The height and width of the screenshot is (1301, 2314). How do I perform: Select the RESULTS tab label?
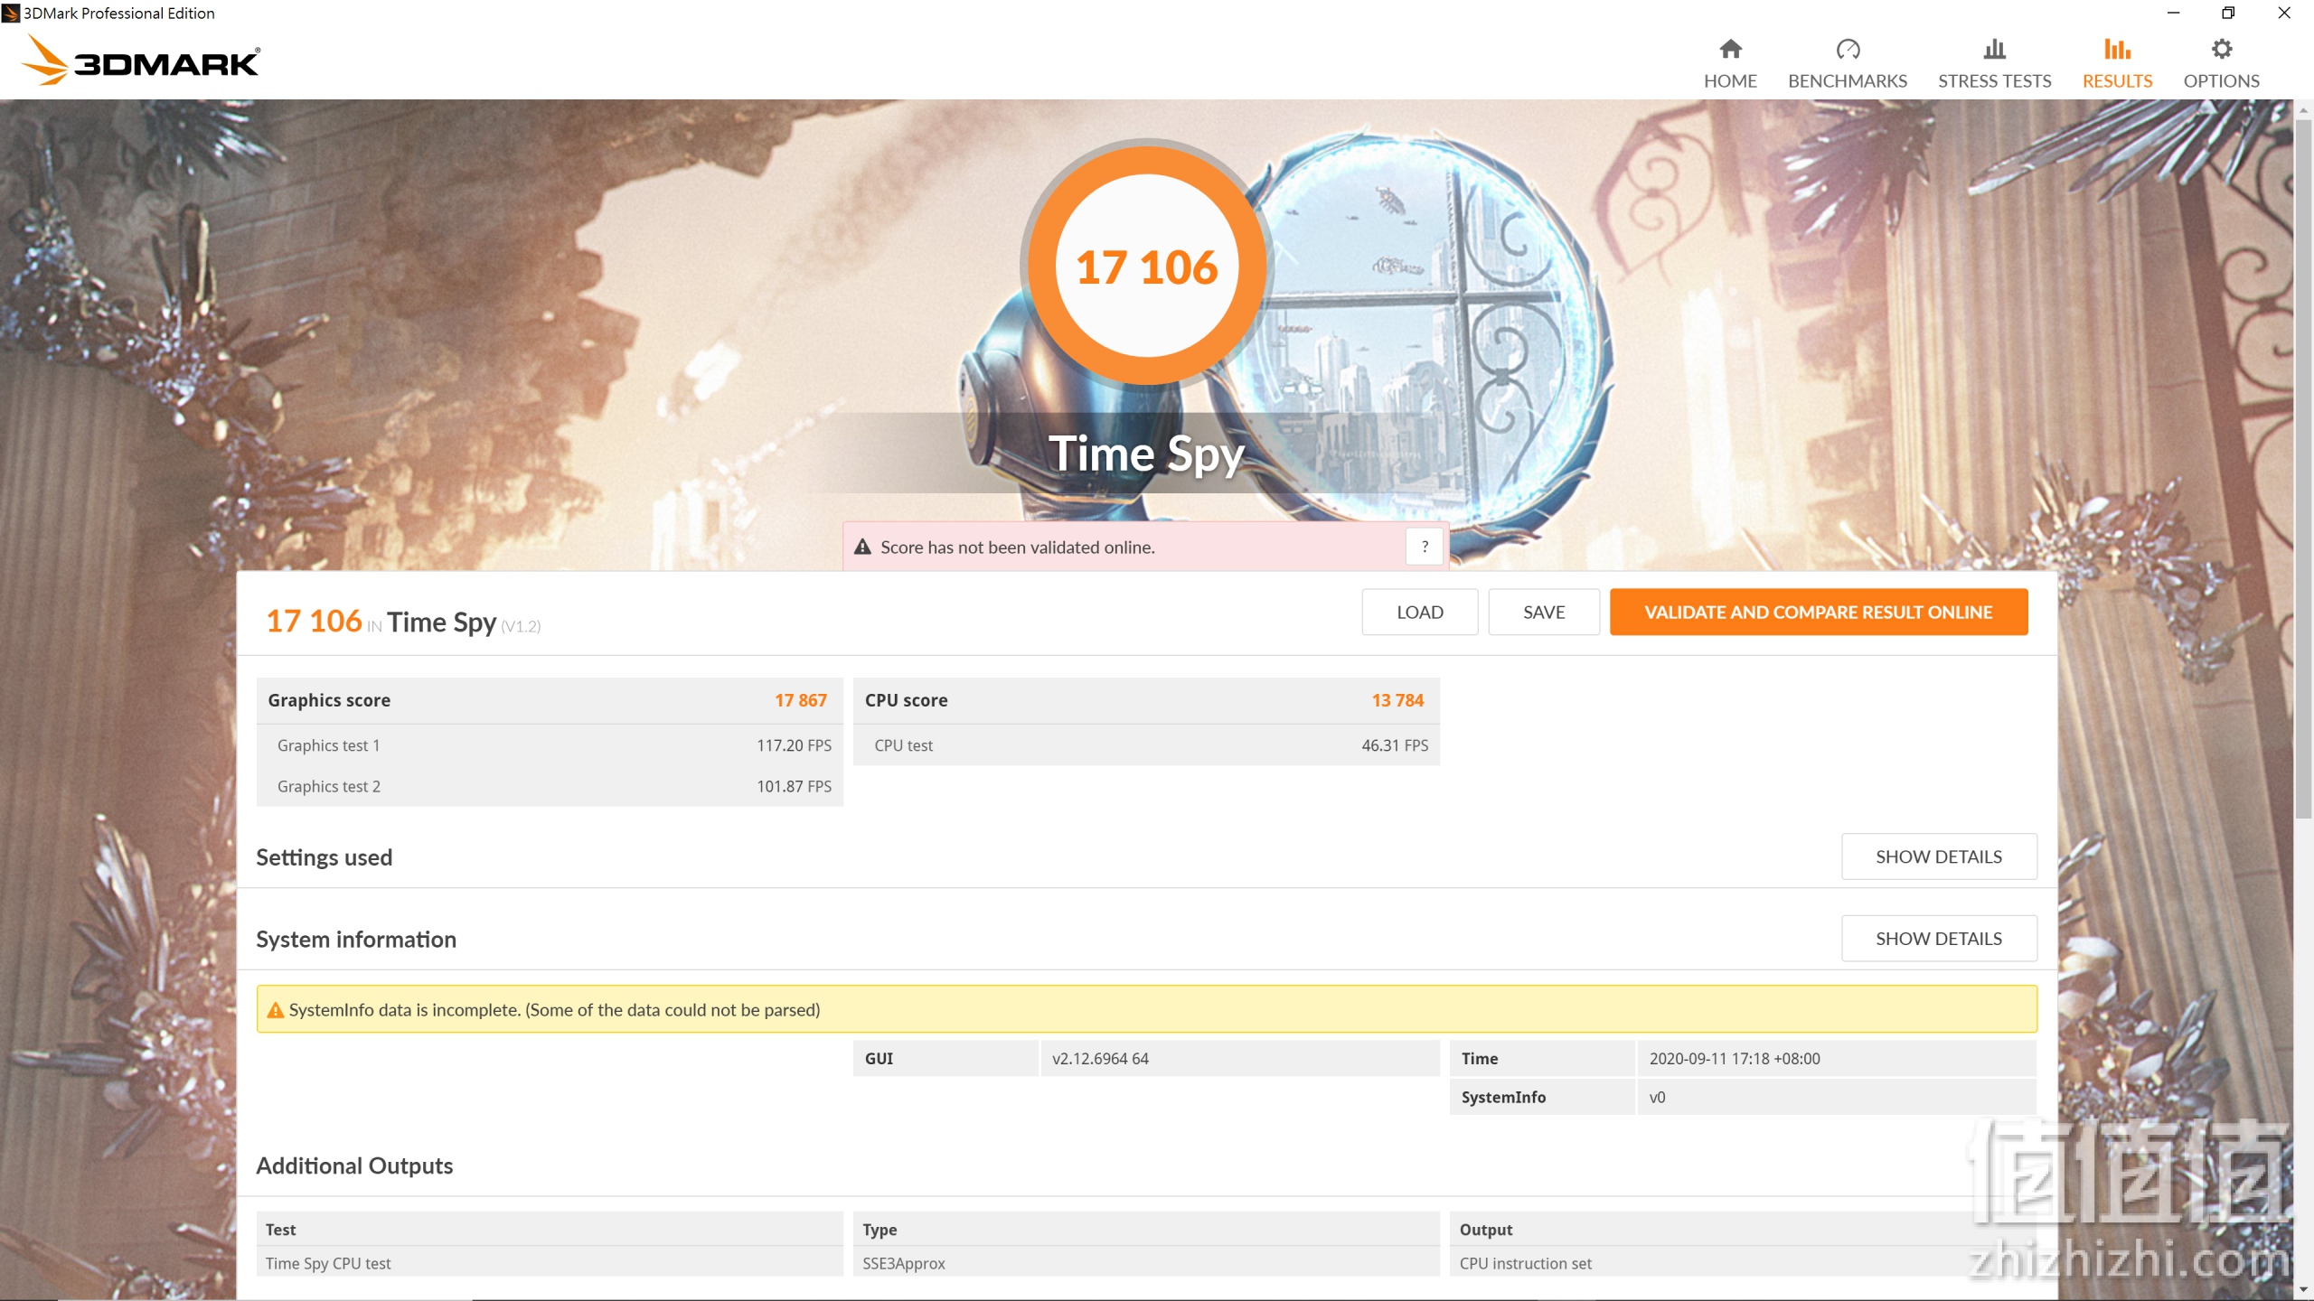[x=2117, y=81]
